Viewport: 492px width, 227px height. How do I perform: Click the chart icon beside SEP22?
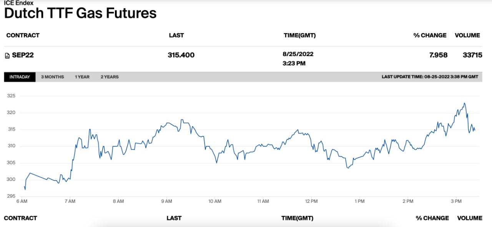click(x=7, y=55)
